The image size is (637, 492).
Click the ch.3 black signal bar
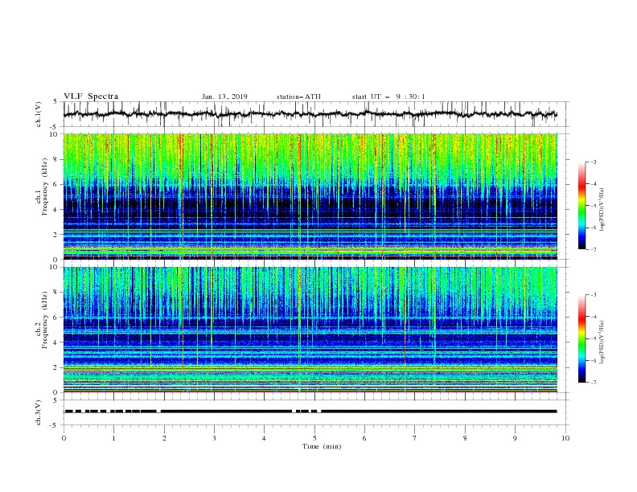[310, 412]
